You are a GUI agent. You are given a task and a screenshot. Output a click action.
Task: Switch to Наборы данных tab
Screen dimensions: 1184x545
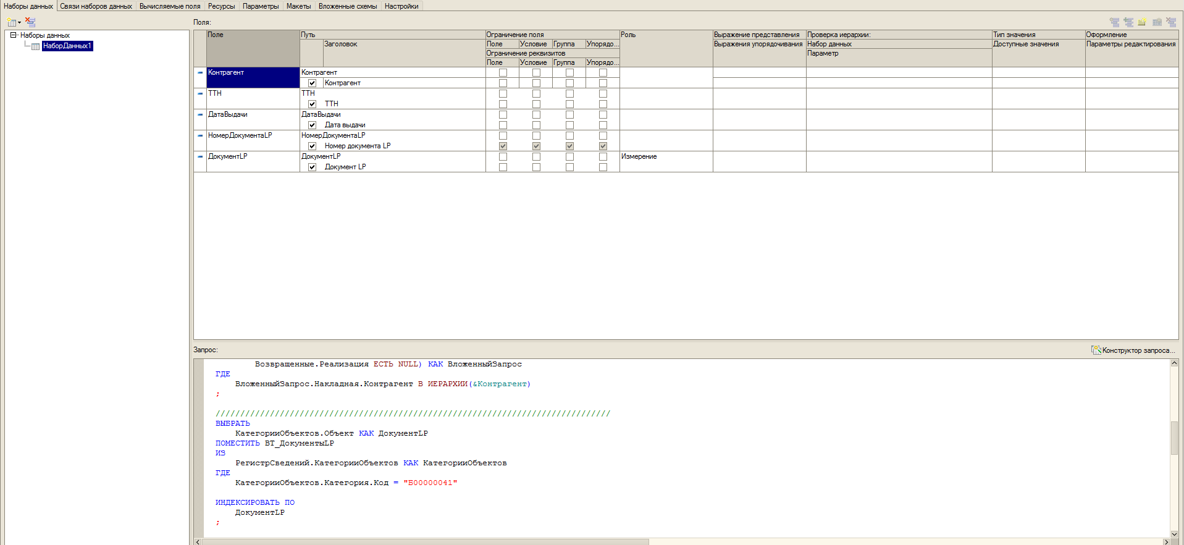coord(28,6)
